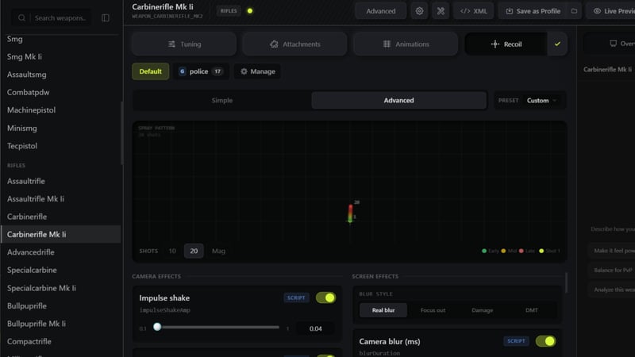
Task: Click the crossed tools icon in top bar
Action: [x=441, y=11]
